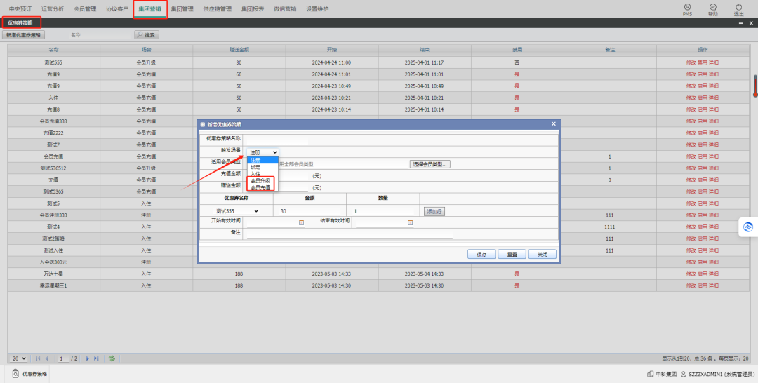Focus the 备注 field in the dialog
Image resolution: width=758 pixels, height=383 pixels.
pos(350,234)
